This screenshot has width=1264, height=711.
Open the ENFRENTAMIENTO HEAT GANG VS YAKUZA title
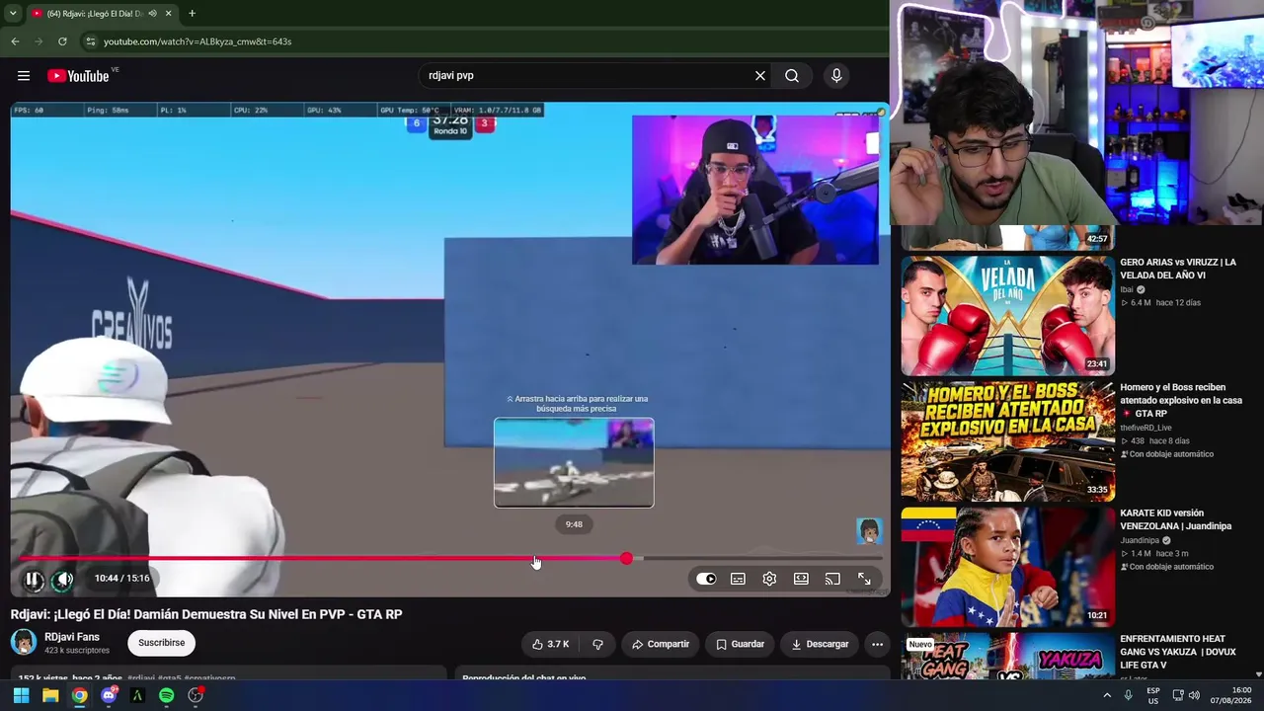(x=1179, y=652)
